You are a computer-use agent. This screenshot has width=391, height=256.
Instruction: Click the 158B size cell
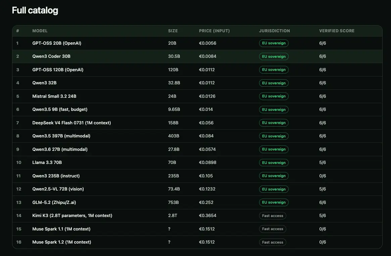pyautogui.click(x=173, y=123)
